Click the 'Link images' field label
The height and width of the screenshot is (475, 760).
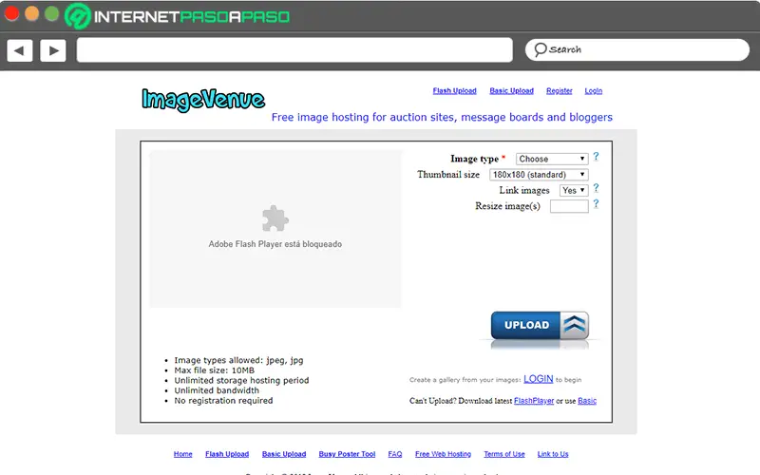[524, 191]
